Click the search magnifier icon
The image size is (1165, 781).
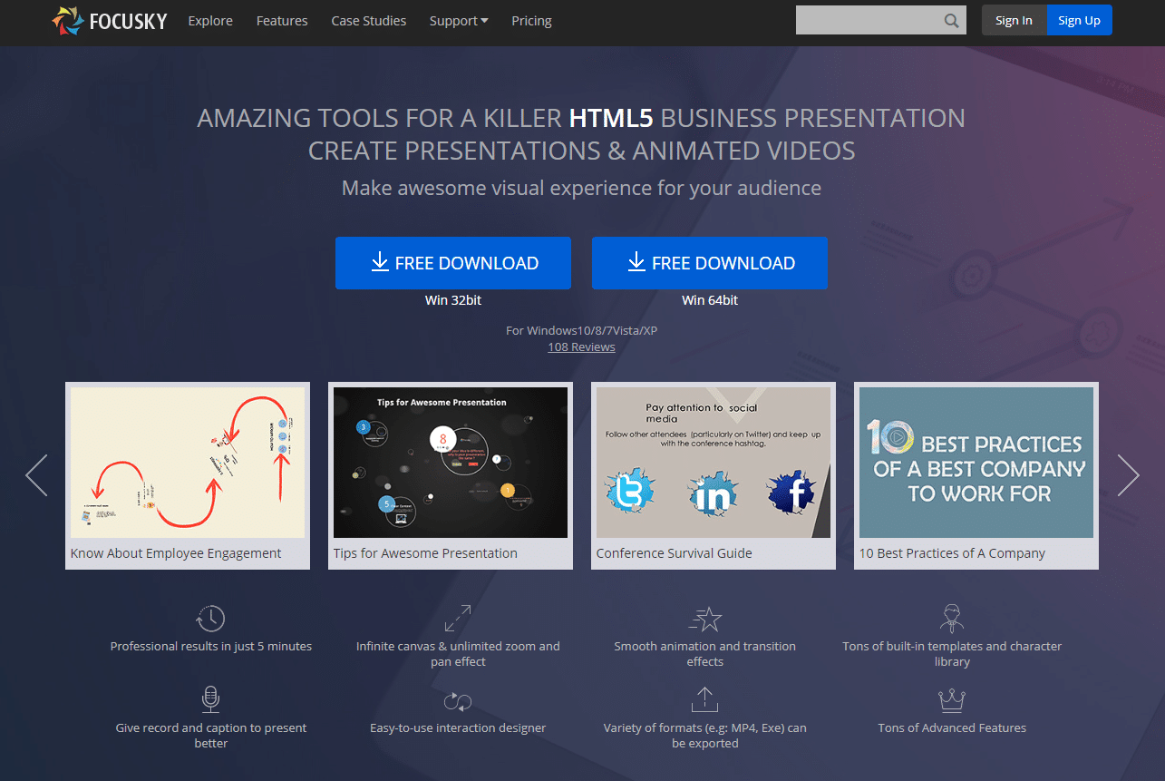[x=950, y=20]
